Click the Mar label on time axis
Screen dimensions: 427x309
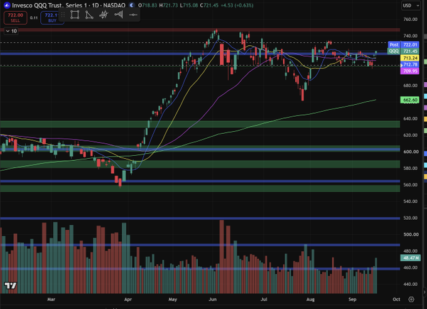[x=51, y=299]
